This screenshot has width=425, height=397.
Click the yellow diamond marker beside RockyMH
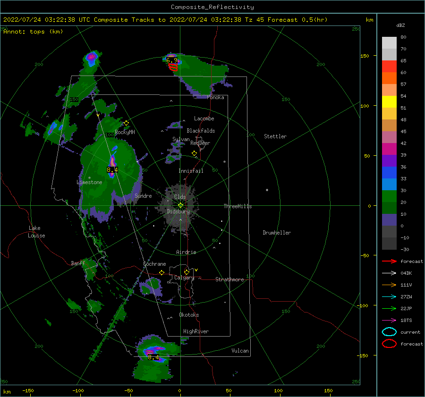126,123
